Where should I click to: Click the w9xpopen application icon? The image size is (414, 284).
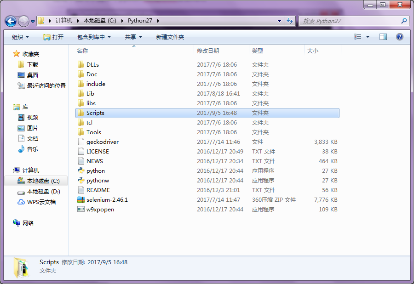[81, 210]
